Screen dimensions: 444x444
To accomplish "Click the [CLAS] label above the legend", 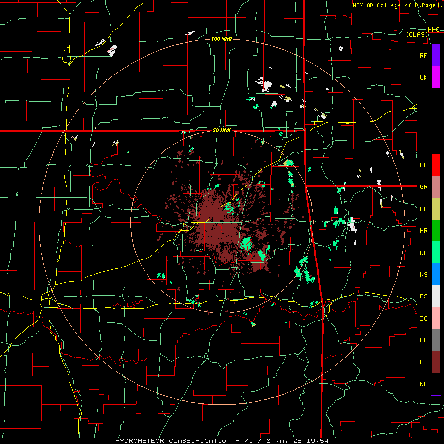I will 417,34.
